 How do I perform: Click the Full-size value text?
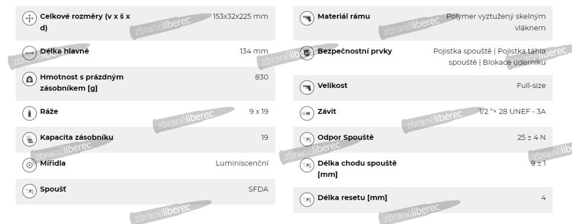coord(531,86)
